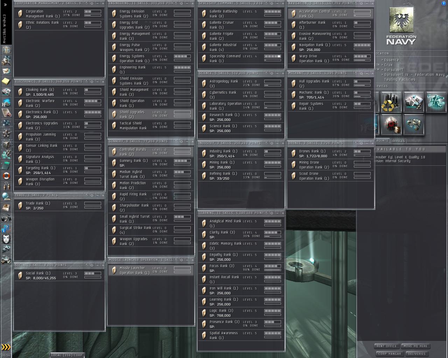
Task: Click the starburst icon on Navigation window
Action: click(x=355, y=3)
